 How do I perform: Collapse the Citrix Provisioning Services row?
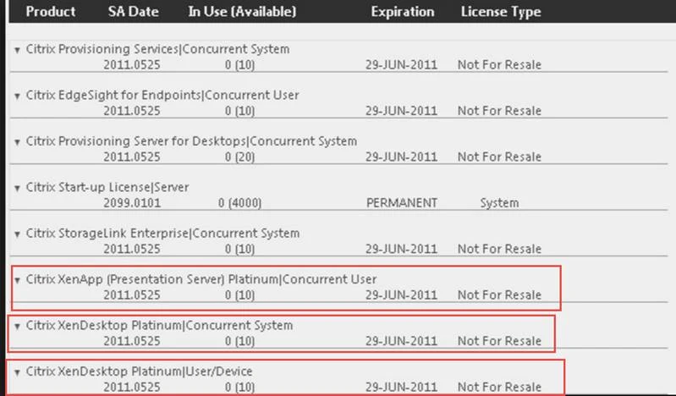click(17, 50)
